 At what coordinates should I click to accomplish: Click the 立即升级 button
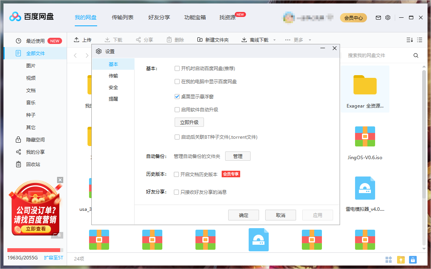tap(189, 122)
